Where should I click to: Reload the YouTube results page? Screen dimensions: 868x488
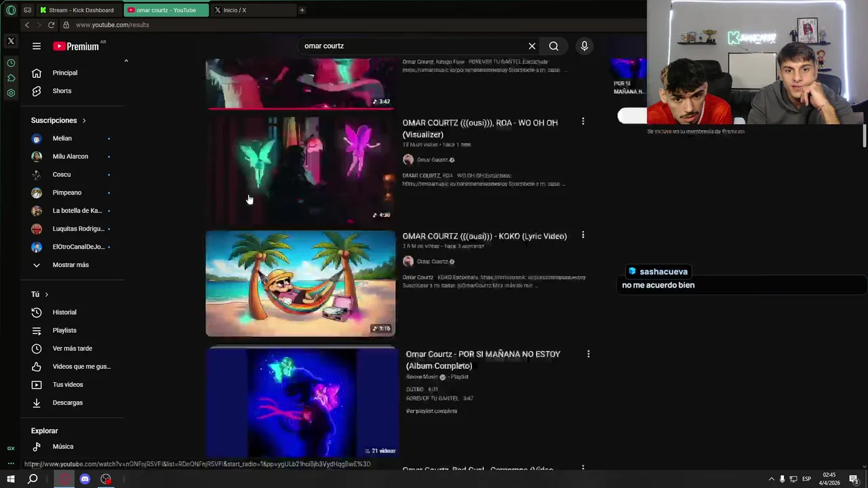tap(51, 25)
